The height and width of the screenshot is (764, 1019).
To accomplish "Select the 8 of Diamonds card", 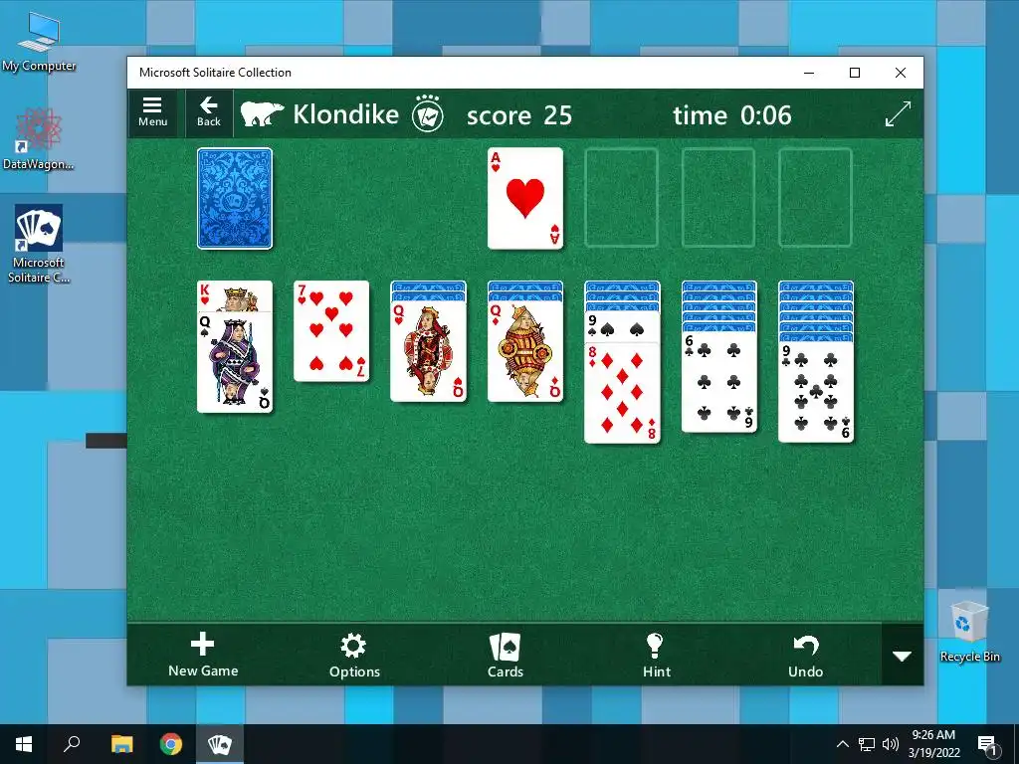I will [622, 393].
